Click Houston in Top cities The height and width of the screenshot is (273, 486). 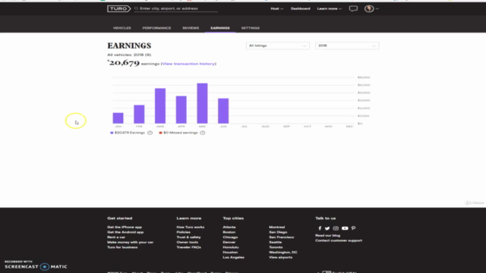(x=230, y=253)
